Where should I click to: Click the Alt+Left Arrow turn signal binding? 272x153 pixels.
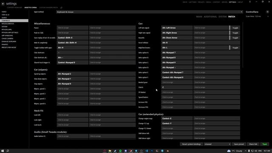(x=177, y=28)
